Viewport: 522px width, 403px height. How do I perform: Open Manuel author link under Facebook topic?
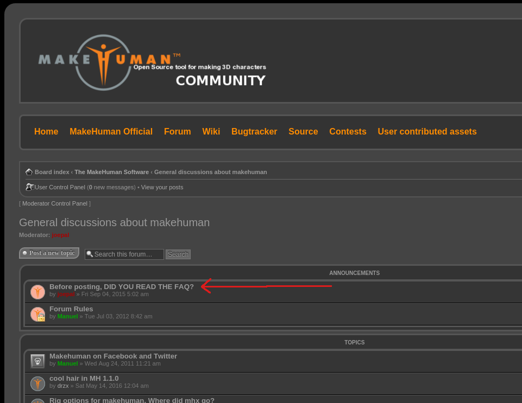[67, 364]
